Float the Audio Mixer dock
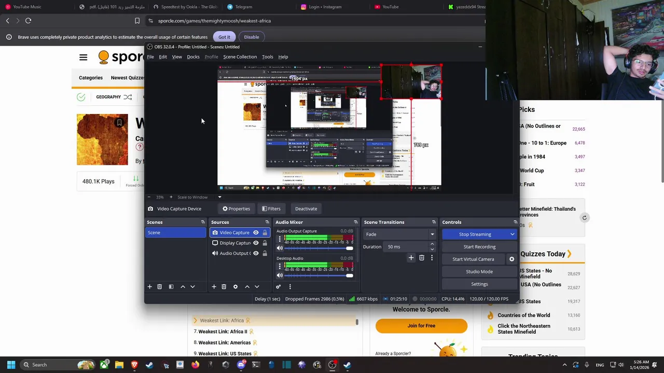The image size is (664, 373). 356,222
